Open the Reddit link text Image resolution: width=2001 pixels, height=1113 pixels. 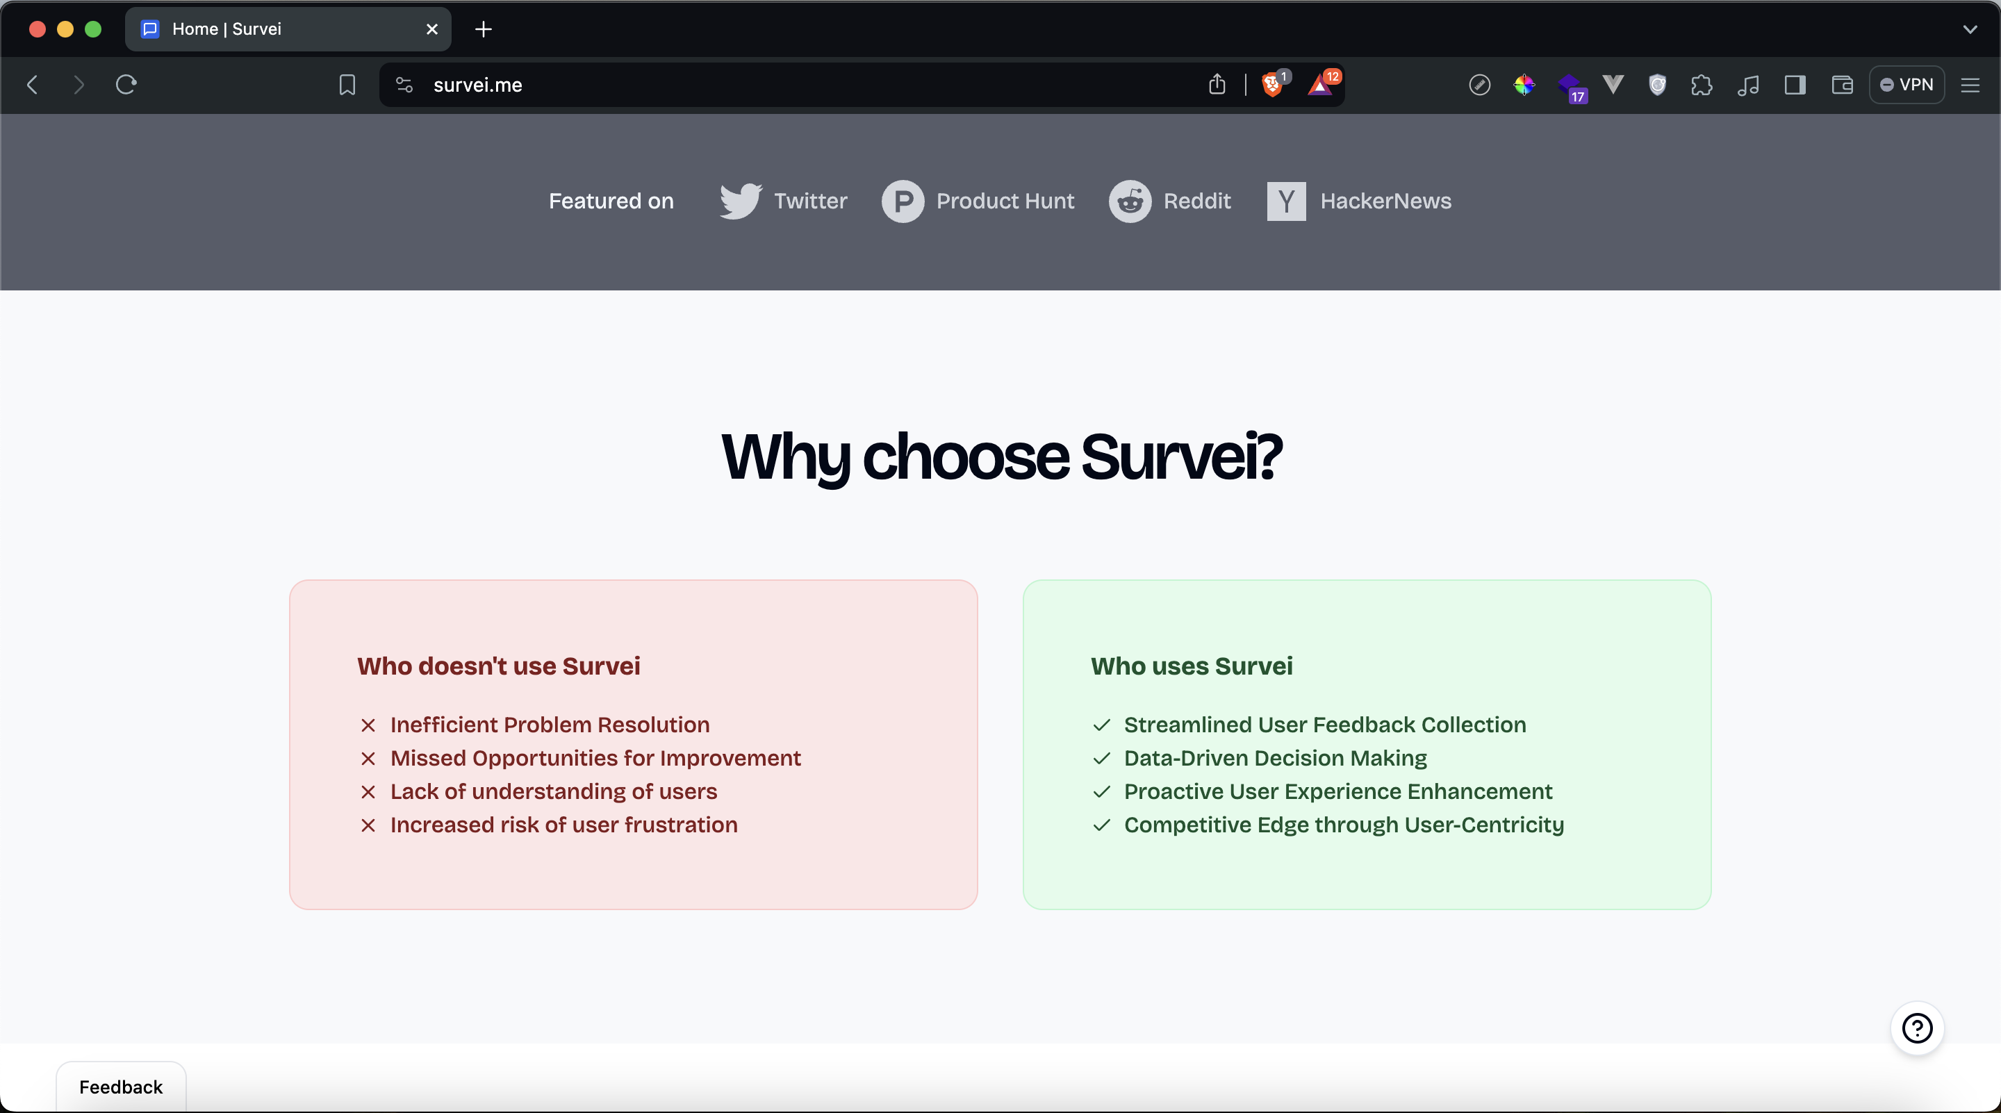[x=1196, y=201]
